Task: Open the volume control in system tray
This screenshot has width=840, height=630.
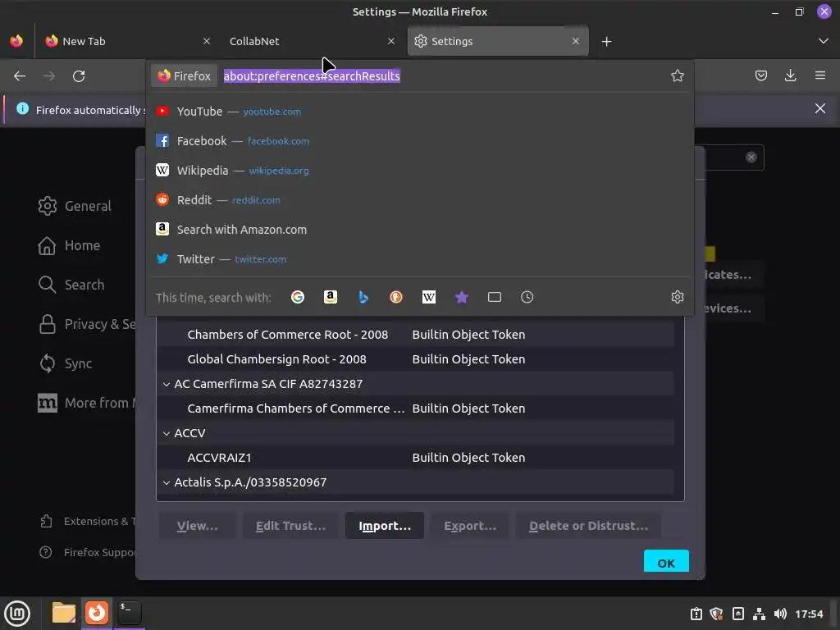Action: coord(780,614)
